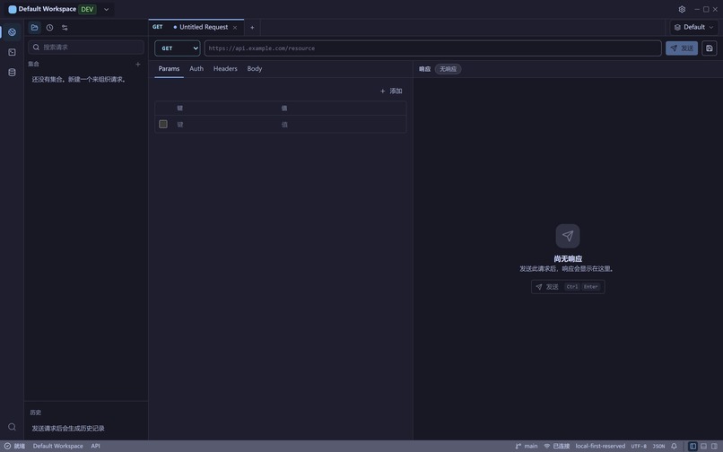This screenshot has width=723, height=452.
Task: Switch to the Auth tab
Action: 196,69
